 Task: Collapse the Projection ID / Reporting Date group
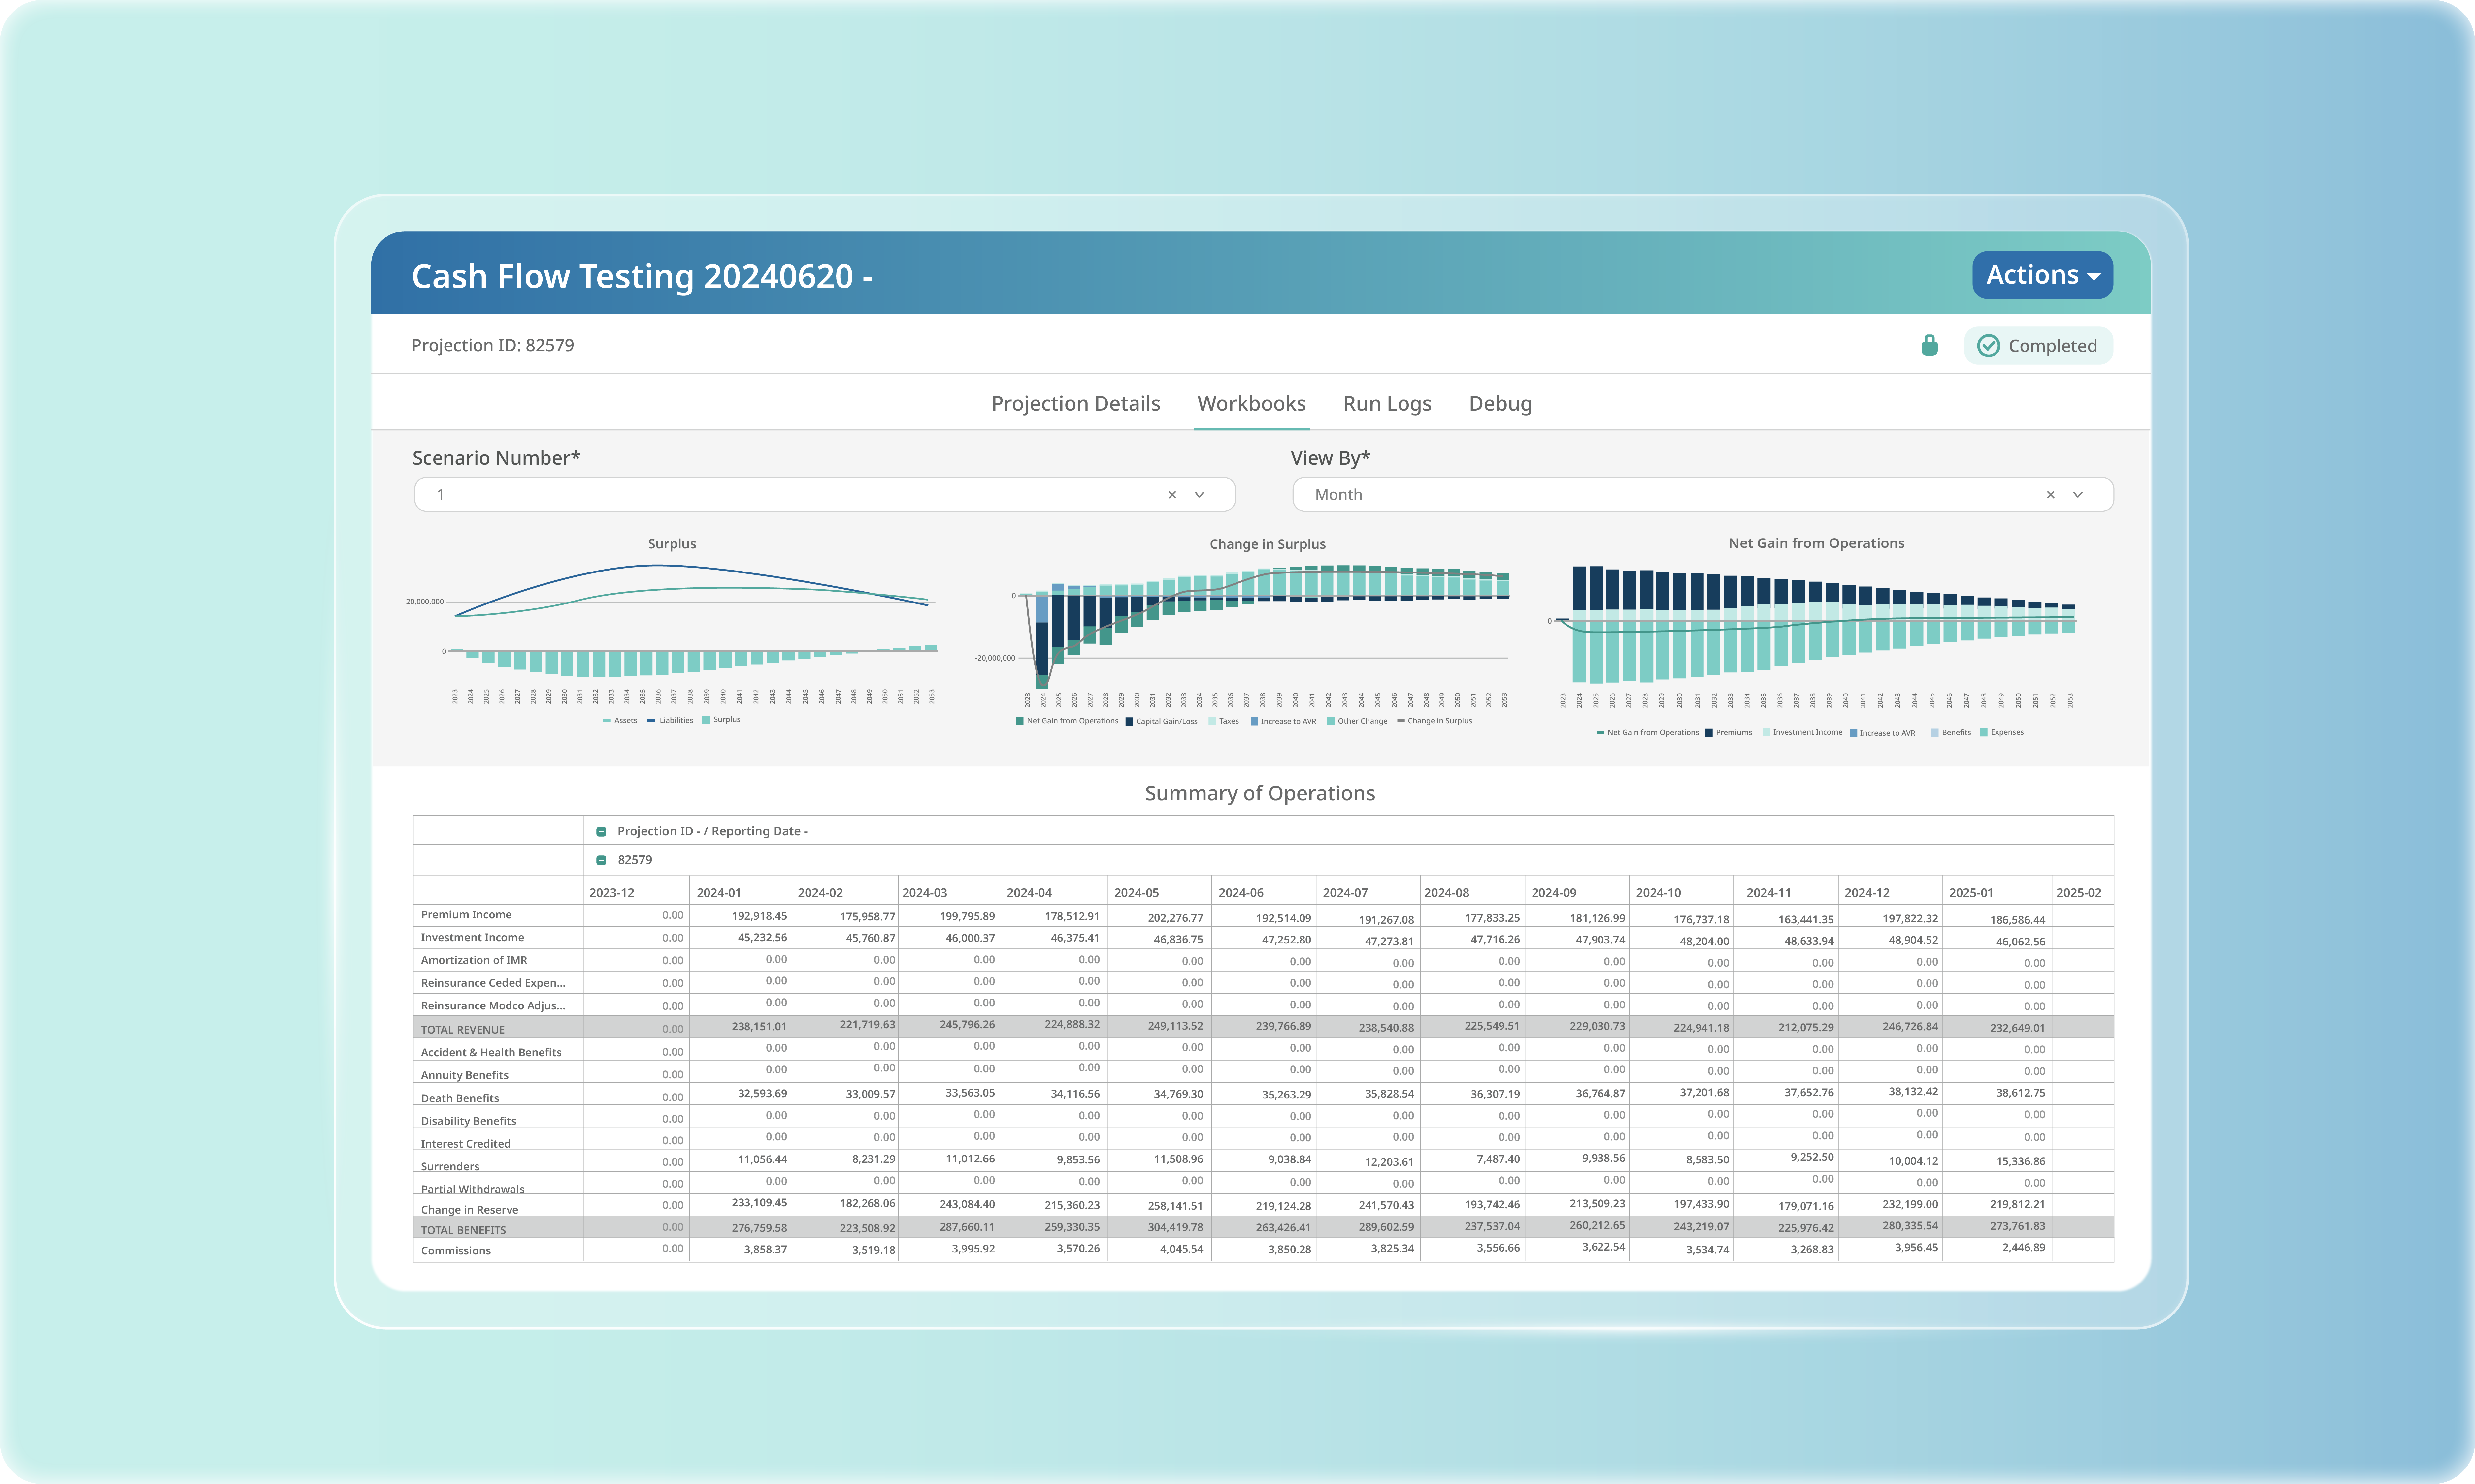tap(601, 832)
